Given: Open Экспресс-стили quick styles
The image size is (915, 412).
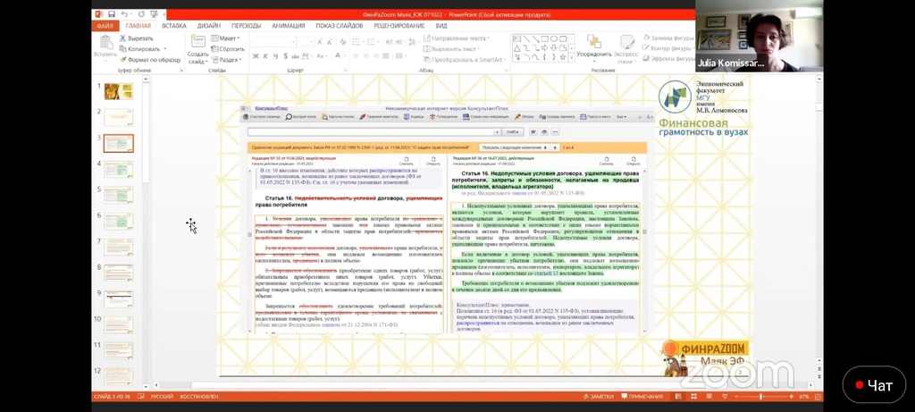Looking at the screenshot, I should pos(626,49).
